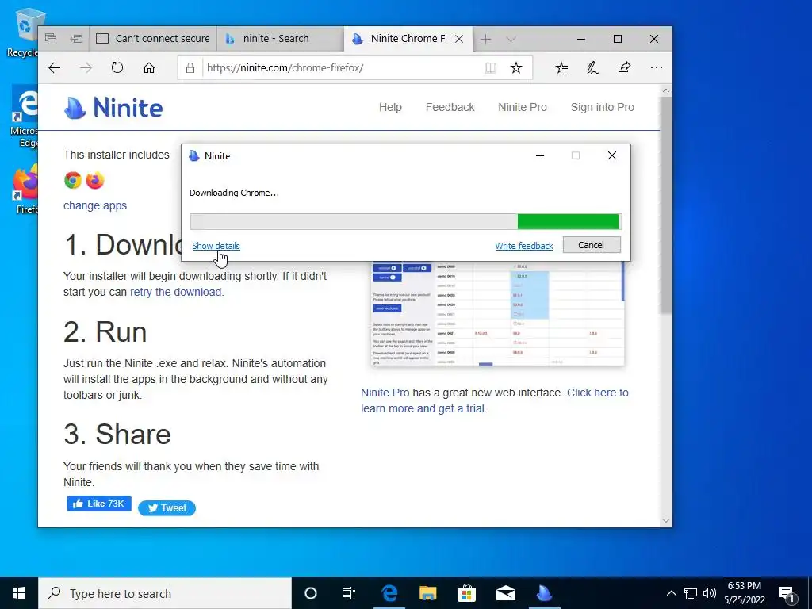The height and width of the screenshot is (609, 812).
Task: Cancel the Ninite installation
Action: (592, 245)
